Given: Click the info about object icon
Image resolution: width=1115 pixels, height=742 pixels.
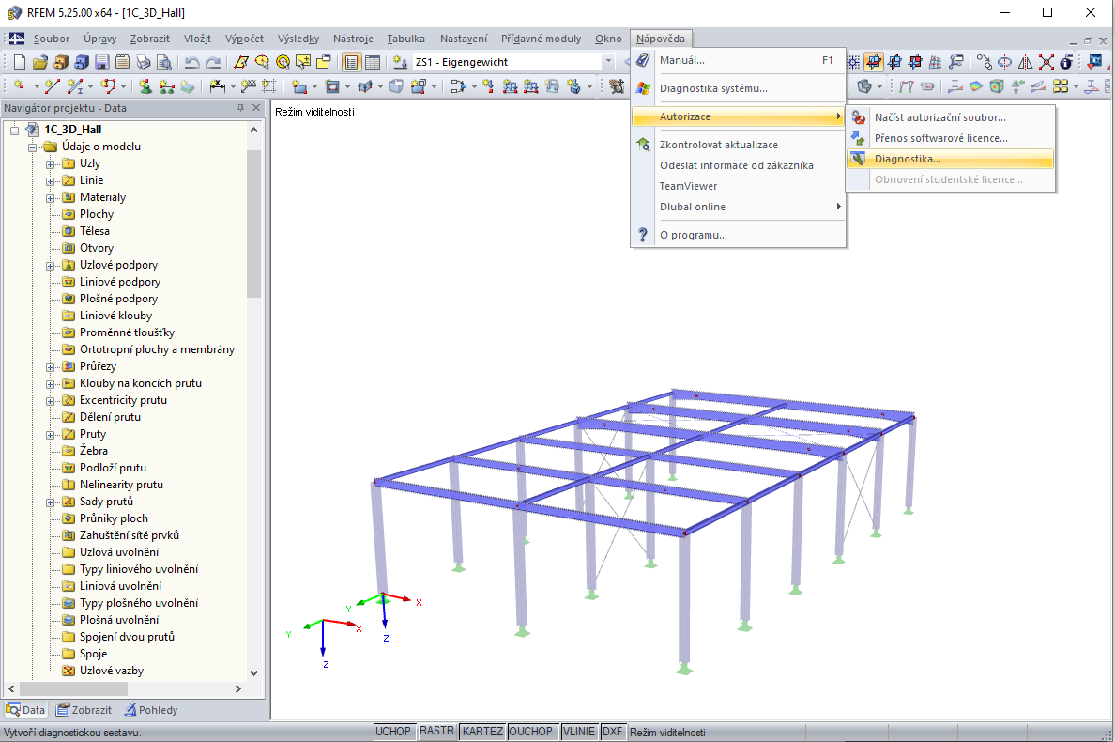Looking at the screenshot, I should click(1066, 62).
